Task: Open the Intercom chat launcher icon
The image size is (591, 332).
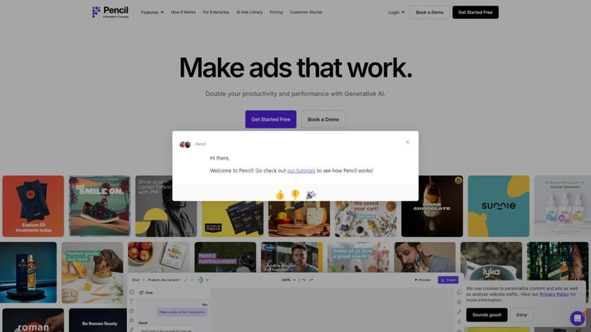Action: click(x=577, y=318)
